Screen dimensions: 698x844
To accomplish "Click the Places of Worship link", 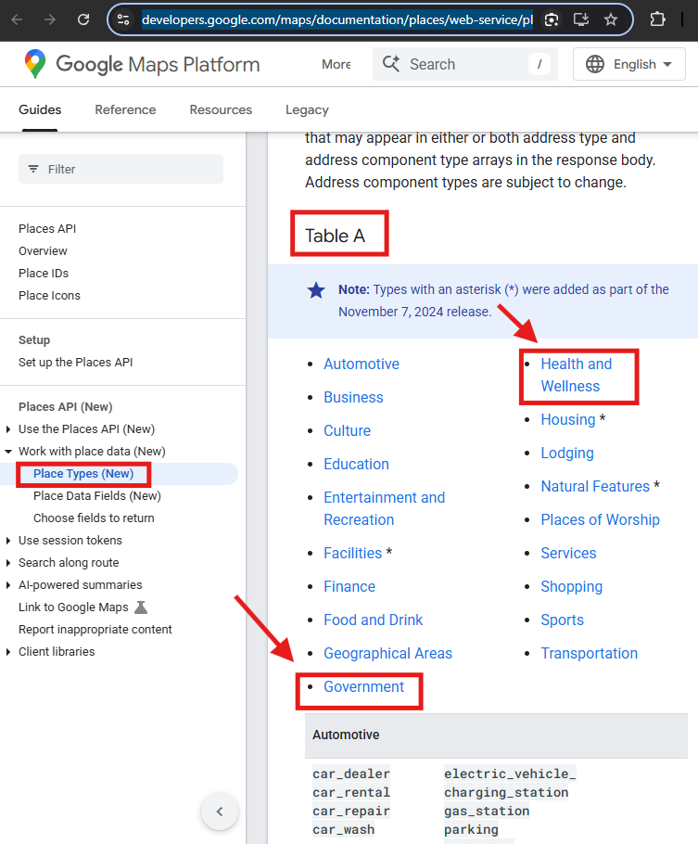I will (x=600, y=519).
